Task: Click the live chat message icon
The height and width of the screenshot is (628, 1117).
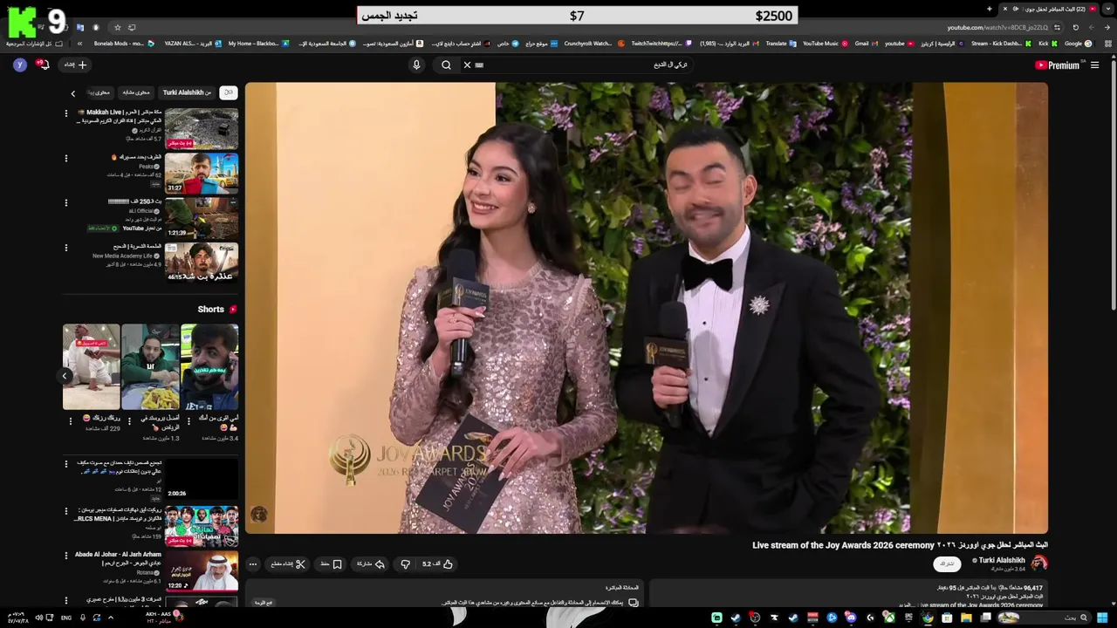Action: pos(634,602)
